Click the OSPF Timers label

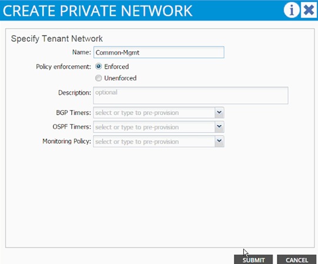coord(72,127)
